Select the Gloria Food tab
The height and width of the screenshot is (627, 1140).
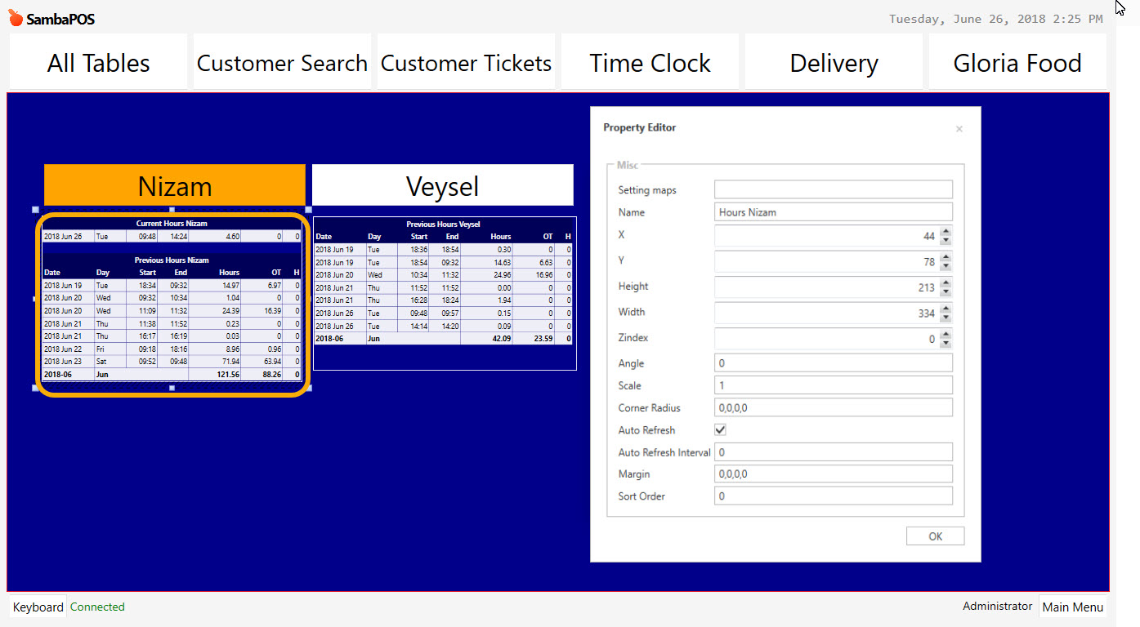point(1017,62)
